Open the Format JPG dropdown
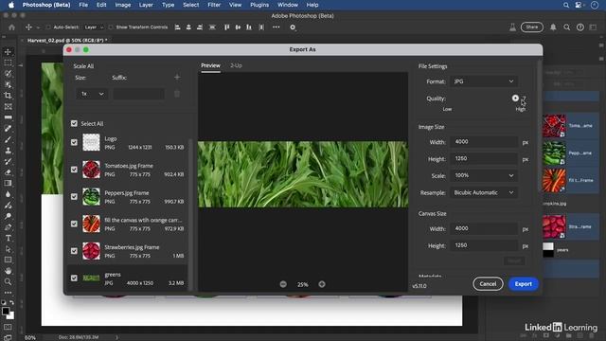This screenshot has width=606, height=341. tap(484, 81)
